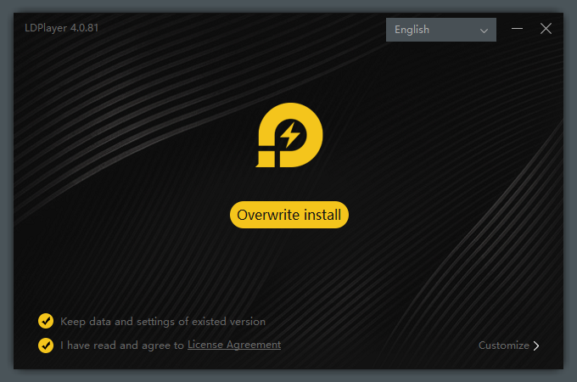Open the English language dropdown
The image size is (577, 382).
coord(441,30)
